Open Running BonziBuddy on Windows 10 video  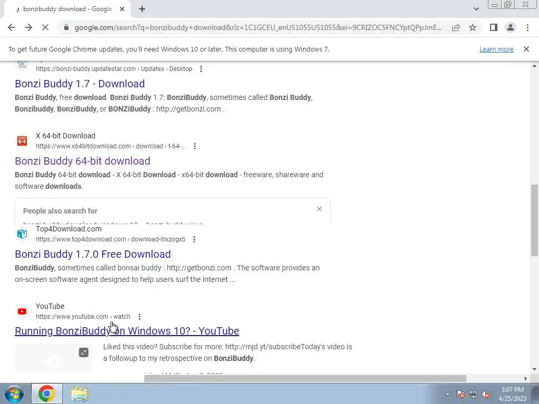click(127, 331)
